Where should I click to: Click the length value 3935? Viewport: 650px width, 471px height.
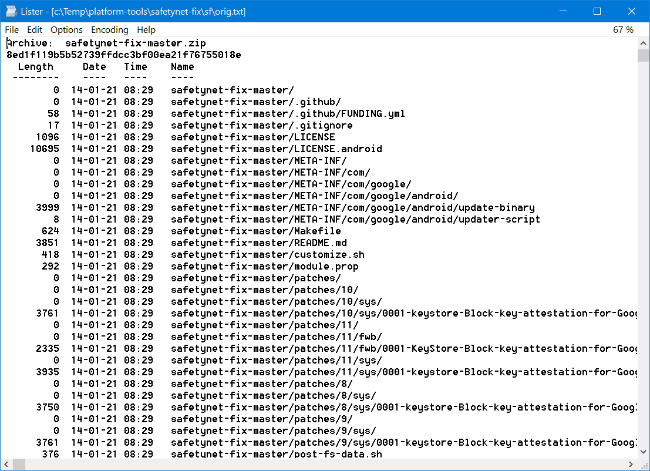pos(48,372)
